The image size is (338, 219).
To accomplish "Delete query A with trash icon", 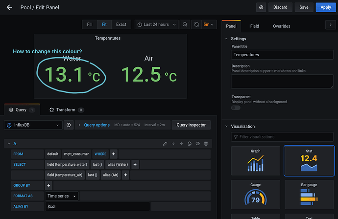I will point(206,144).
